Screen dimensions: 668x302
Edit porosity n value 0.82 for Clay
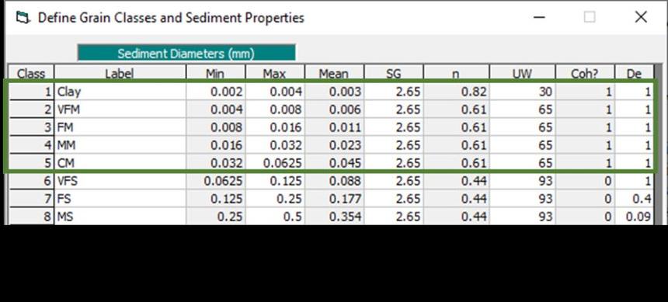(x=457, y=92)
